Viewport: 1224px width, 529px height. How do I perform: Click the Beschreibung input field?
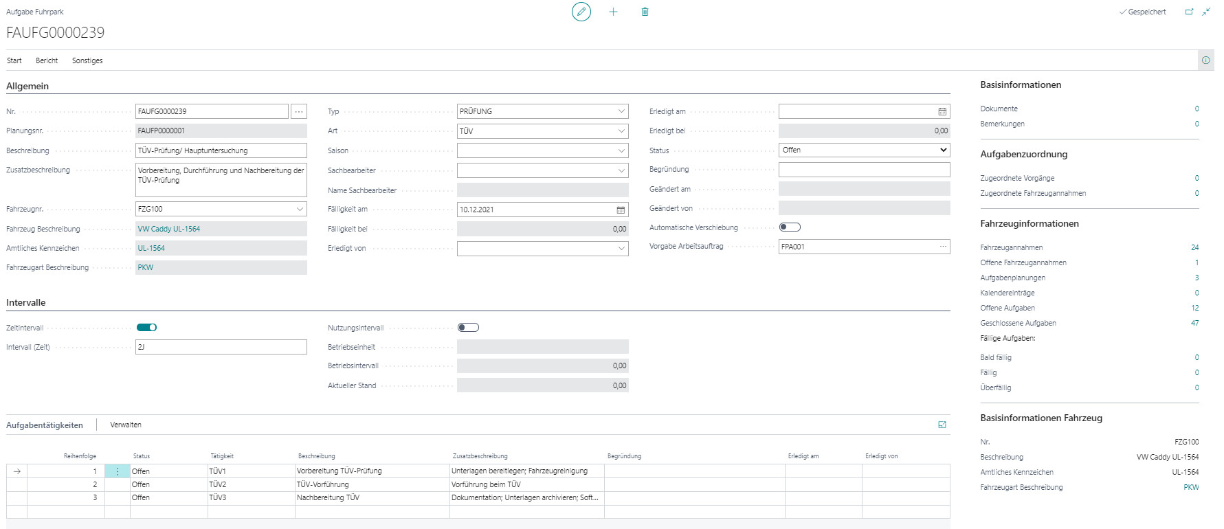tap(221, 150)
